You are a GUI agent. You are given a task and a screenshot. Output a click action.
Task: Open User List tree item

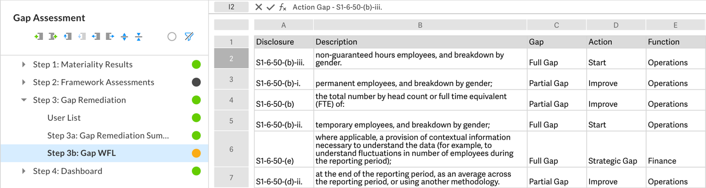(x=64, y=118)
